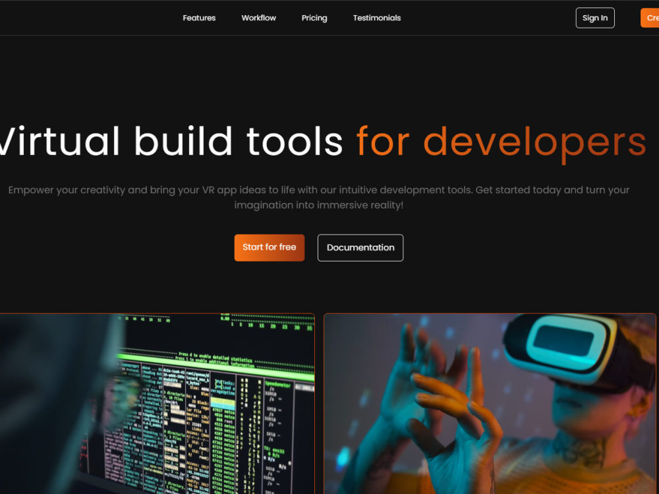The height and width of the screenshot is (494, 659).
Task: Click the 'Empower your creativity' description paragraph
Action: (x=318, y=198)
